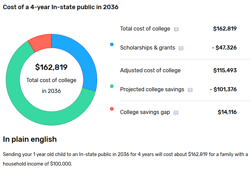Select green dot for Projected college savings

[x=112, y=86]
